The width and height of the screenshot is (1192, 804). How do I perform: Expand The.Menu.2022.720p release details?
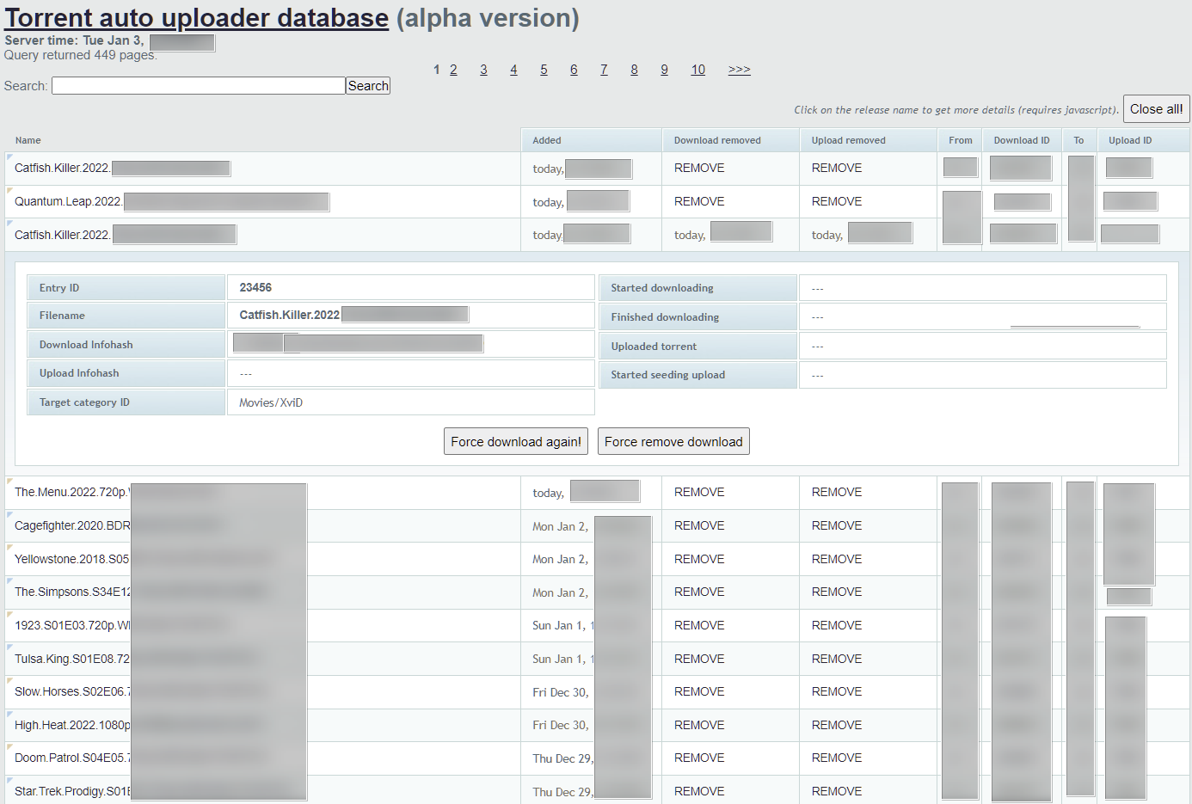tap(71, 493)
